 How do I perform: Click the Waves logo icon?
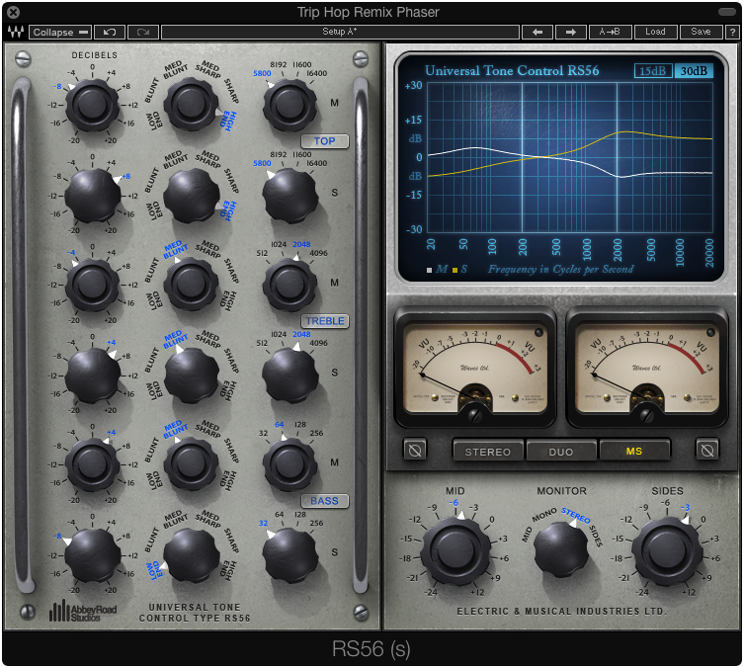15,32
